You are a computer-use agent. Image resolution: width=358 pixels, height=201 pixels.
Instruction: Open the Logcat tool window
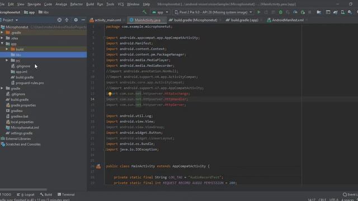coord(26,194)
